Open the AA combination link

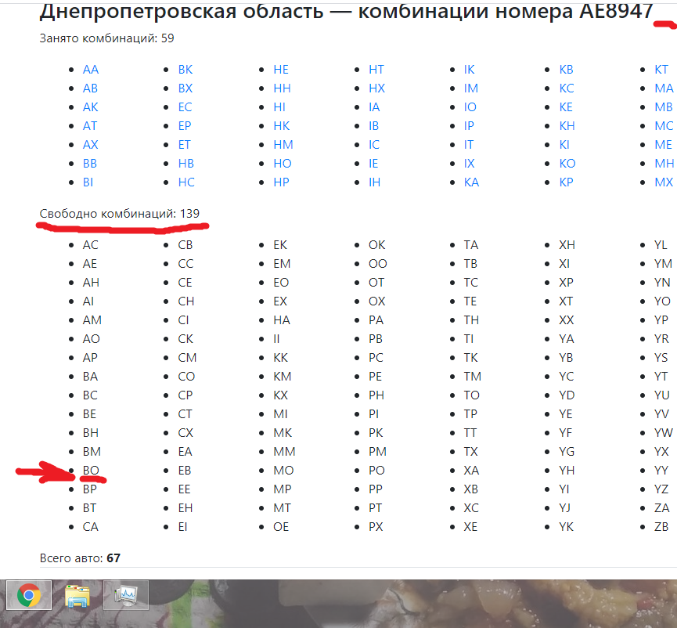(91, 70)
